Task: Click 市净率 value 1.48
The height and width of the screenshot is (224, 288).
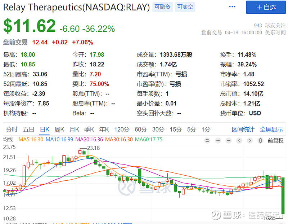Action: (249, 74)
